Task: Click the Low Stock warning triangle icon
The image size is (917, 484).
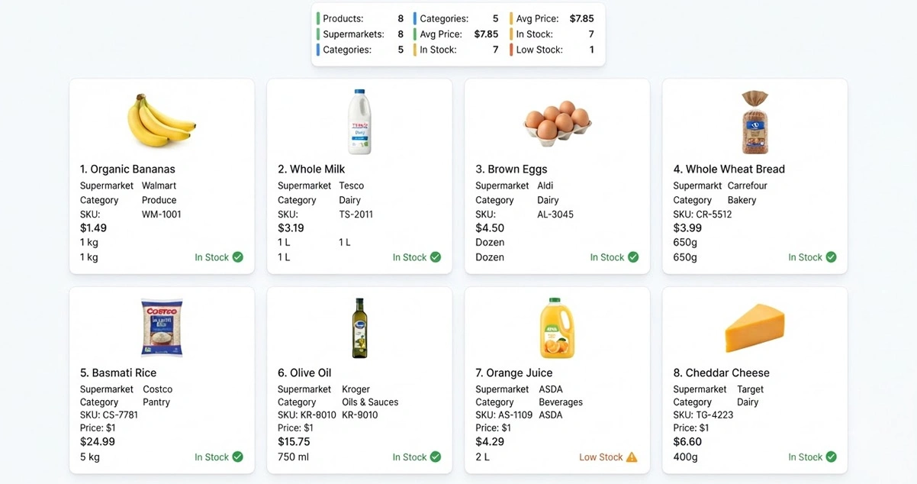Action: click(632, 457)
